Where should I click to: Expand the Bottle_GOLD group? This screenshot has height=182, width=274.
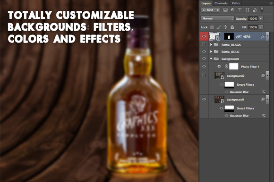[x=211, y=51]
